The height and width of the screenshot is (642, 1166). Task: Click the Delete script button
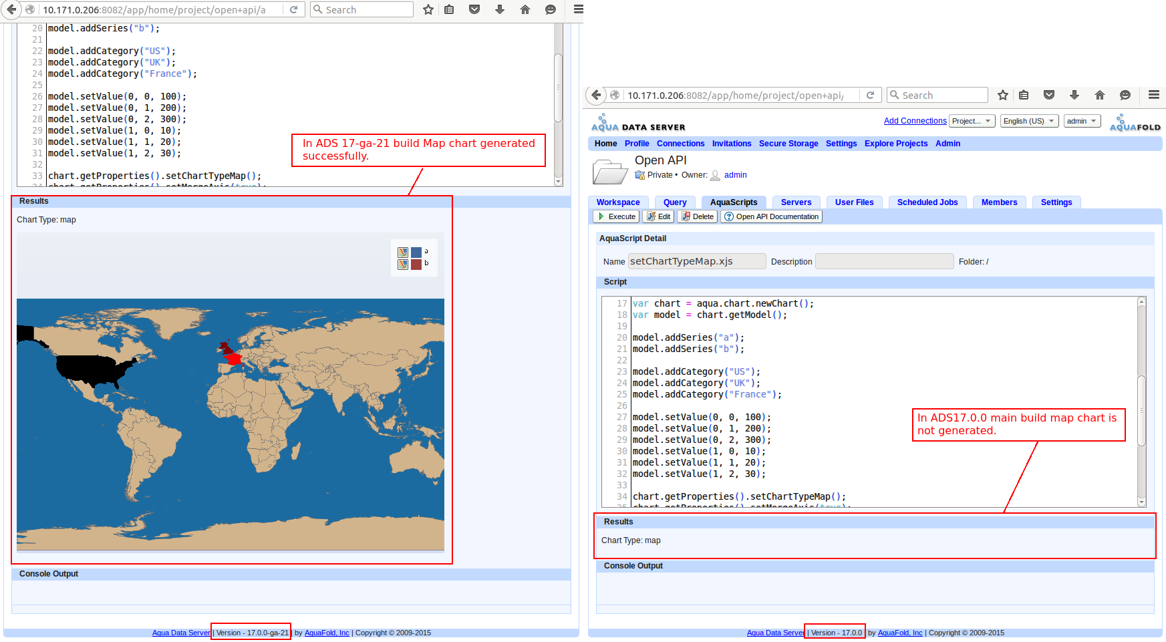coord(698,216)
